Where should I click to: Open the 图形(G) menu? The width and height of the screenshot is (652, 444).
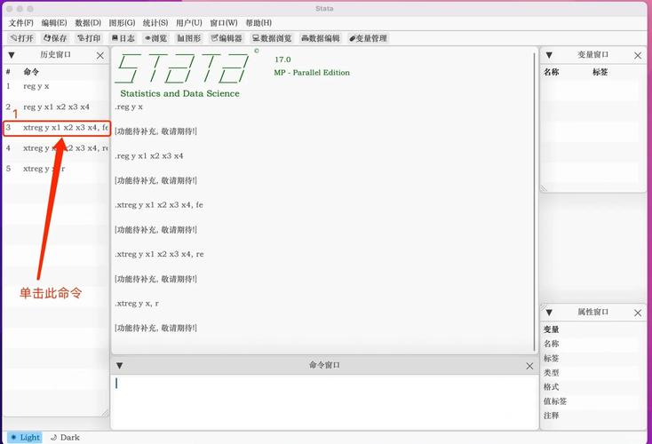(122, 23)
